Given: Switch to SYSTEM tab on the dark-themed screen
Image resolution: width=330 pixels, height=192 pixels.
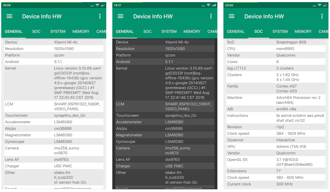Looking at the screenshot, I should point(169,31).
